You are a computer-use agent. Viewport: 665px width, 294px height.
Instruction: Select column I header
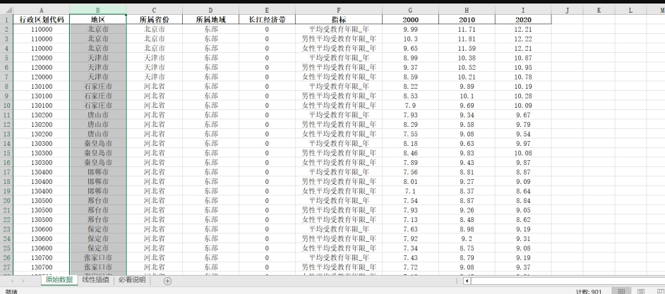tap(523, 10)
